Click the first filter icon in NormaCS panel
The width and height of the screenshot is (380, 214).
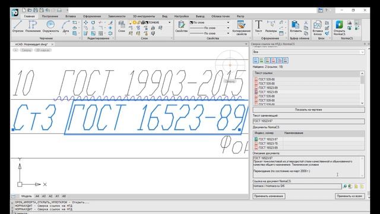(256, 61)
